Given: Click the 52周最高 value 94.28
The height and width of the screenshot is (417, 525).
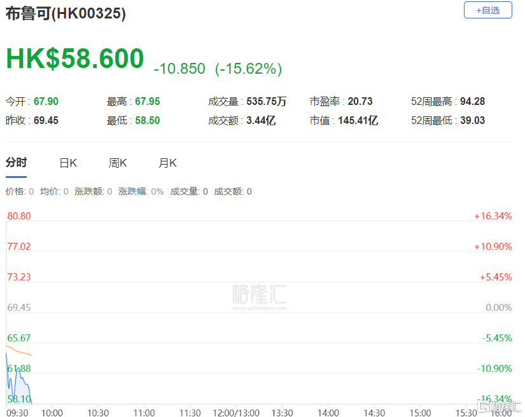Looking at the screenshot, I should coord(472,101).
